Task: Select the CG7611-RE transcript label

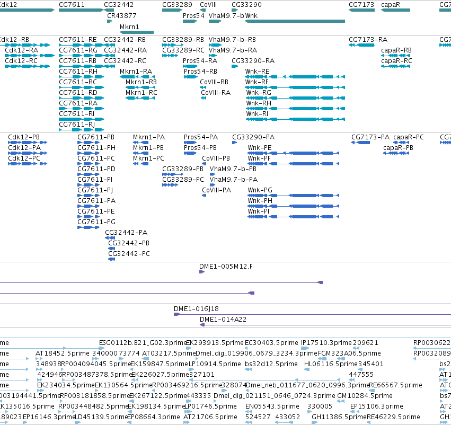Action: (78, 40)
